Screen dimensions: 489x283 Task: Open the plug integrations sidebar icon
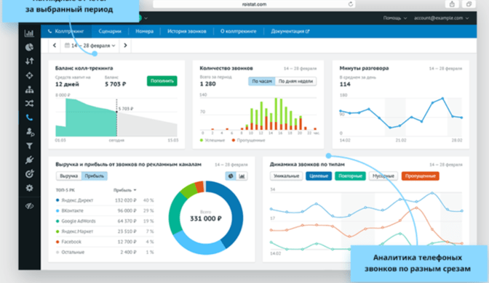coord(29,160)
